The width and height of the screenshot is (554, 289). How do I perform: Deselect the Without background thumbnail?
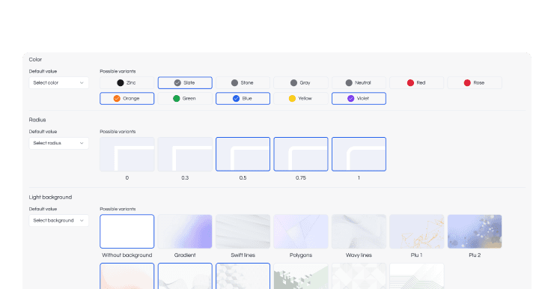pyautogui.click(x=127, y=231)
